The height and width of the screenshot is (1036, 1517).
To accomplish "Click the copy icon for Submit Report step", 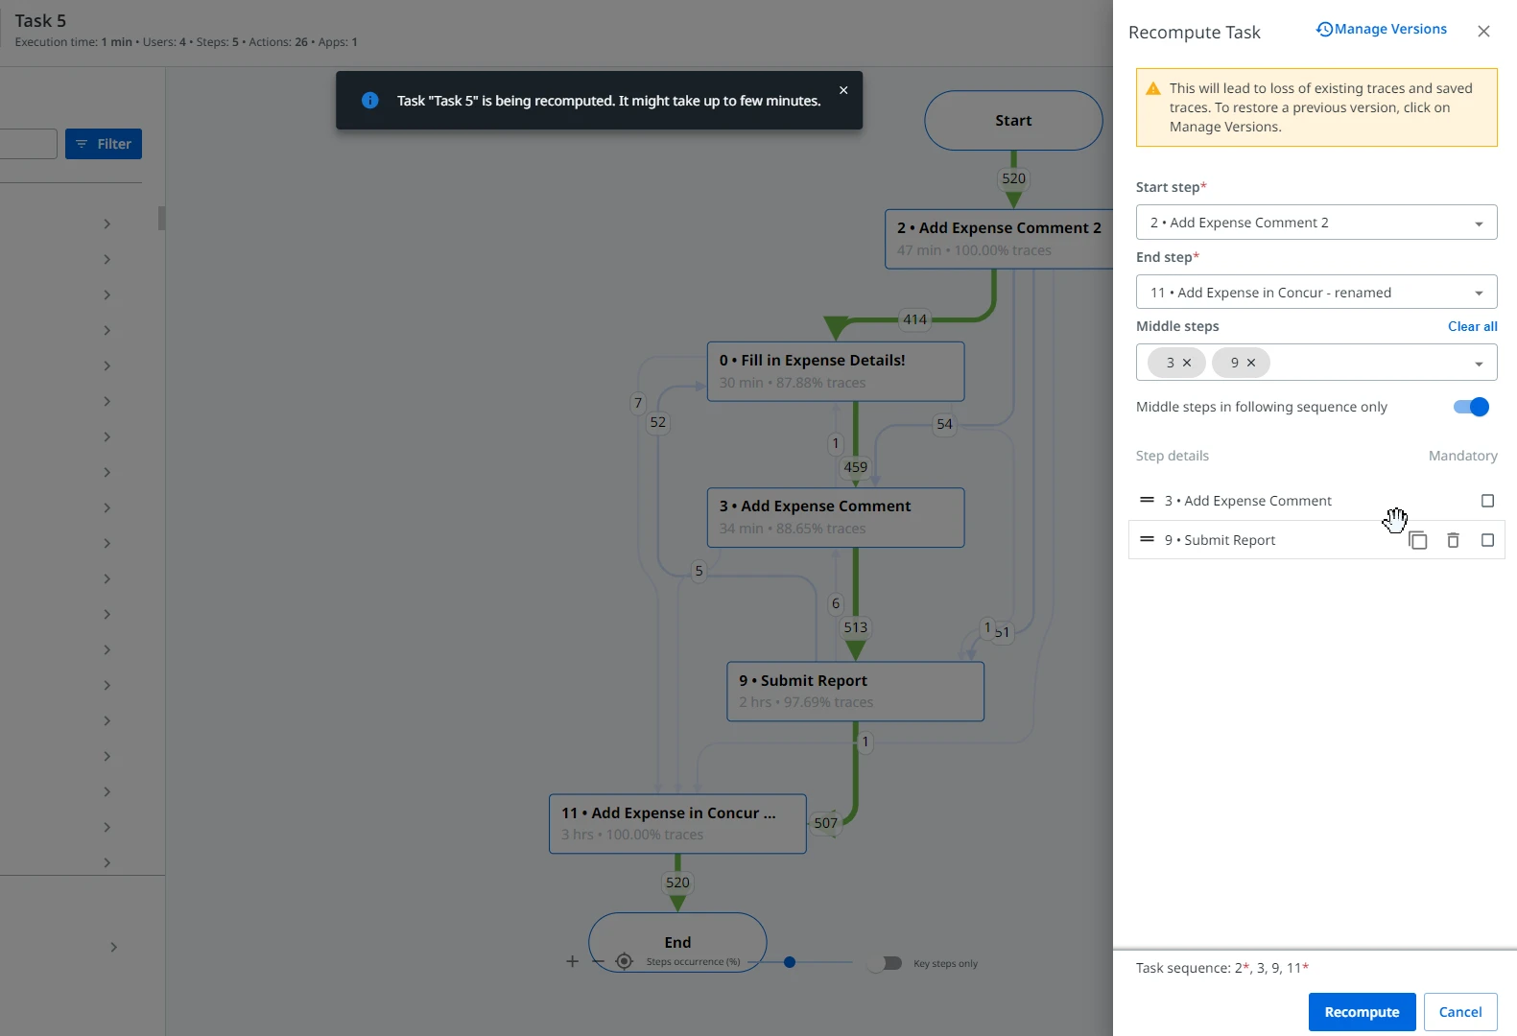I will (x=1417, y=540).
